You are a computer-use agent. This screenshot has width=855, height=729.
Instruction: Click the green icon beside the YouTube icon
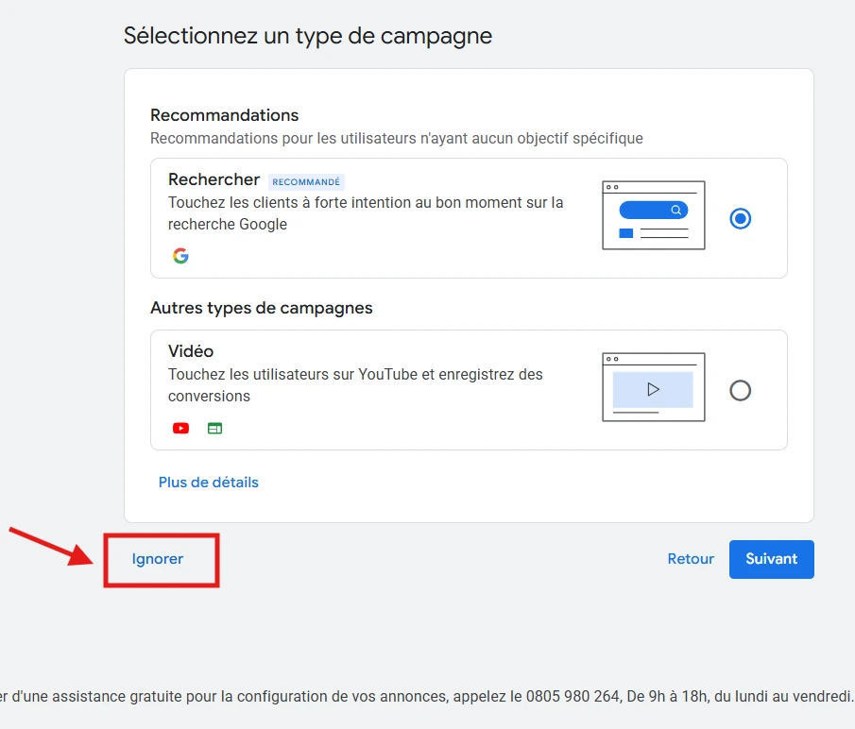point(214,428)
